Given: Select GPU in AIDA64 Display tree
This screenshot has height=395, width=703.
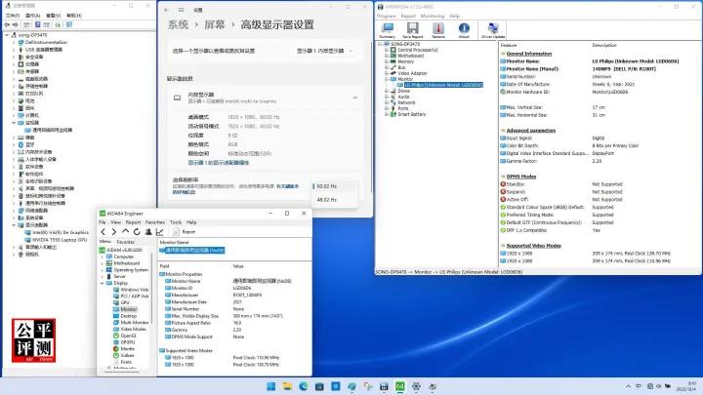Looking at the screenshot, I should (125, 302).
